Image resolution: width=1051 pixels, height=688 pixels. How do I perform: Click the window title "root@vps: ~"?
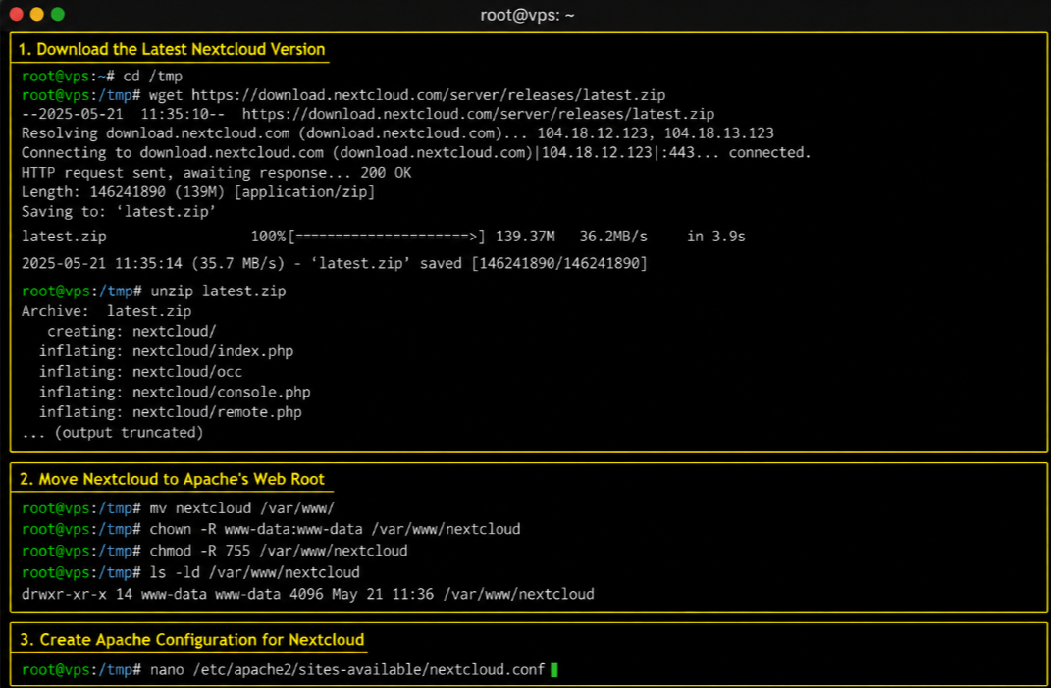click(x=527, y=15)
